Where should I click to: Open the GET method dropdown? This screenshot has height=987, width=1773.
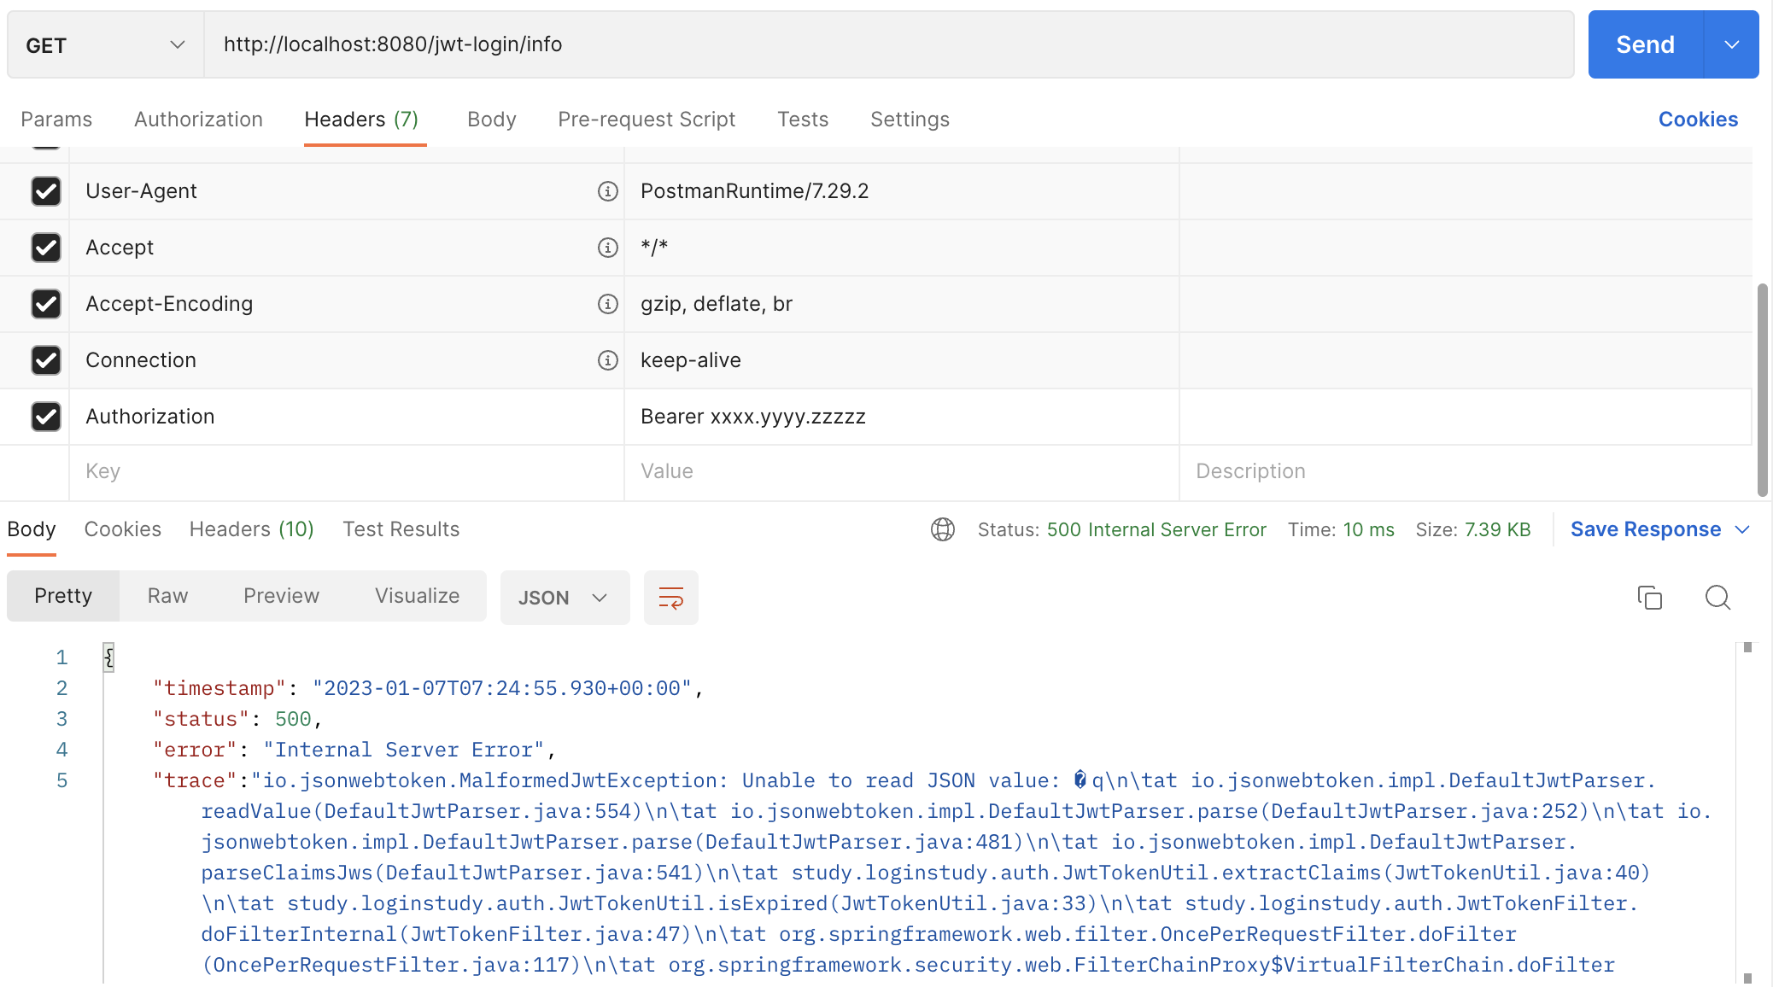[106, 45]
